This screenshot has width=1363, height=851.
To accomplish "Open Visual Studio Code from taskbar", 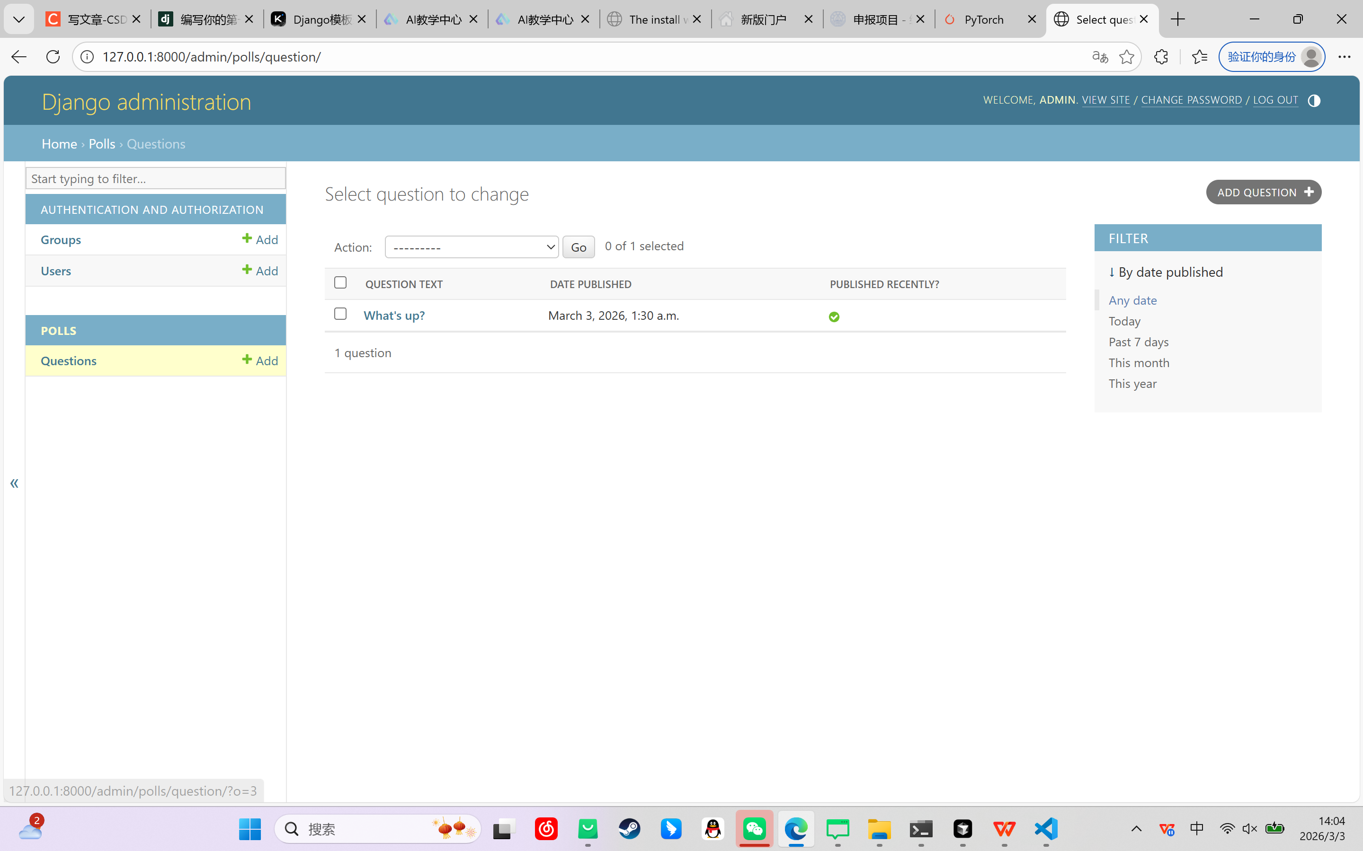I will 1045,829.
